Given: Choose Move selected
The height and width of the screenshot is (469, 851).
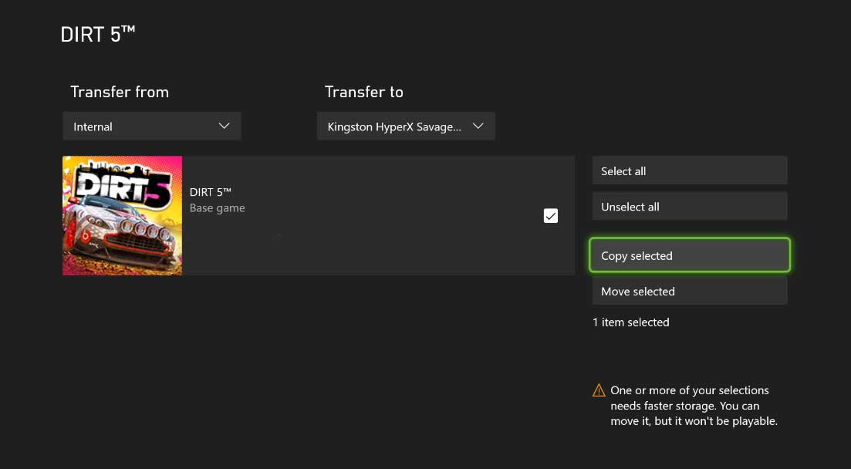Looking at the screenshot, I should 689,291.
